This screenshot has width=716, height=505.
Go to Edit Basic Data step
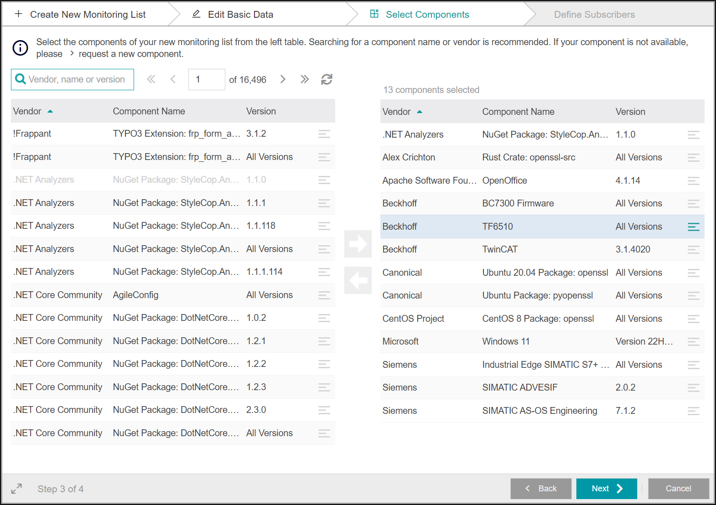coord(233,14)
